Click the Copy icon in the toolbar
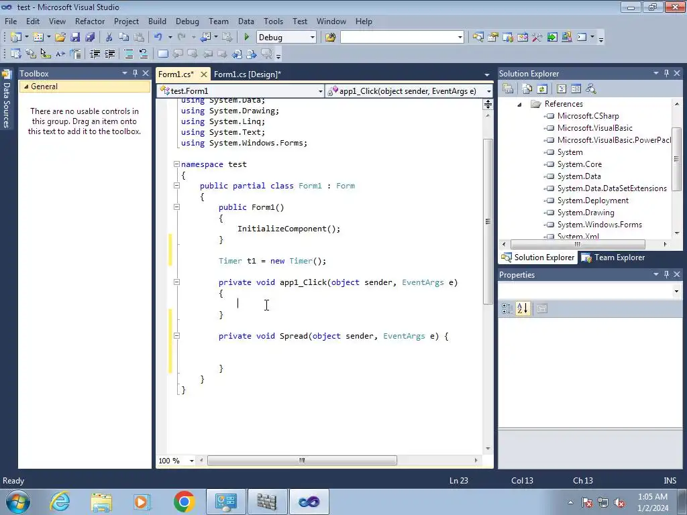The image size is (687, 515). click(x=124, y=38)
